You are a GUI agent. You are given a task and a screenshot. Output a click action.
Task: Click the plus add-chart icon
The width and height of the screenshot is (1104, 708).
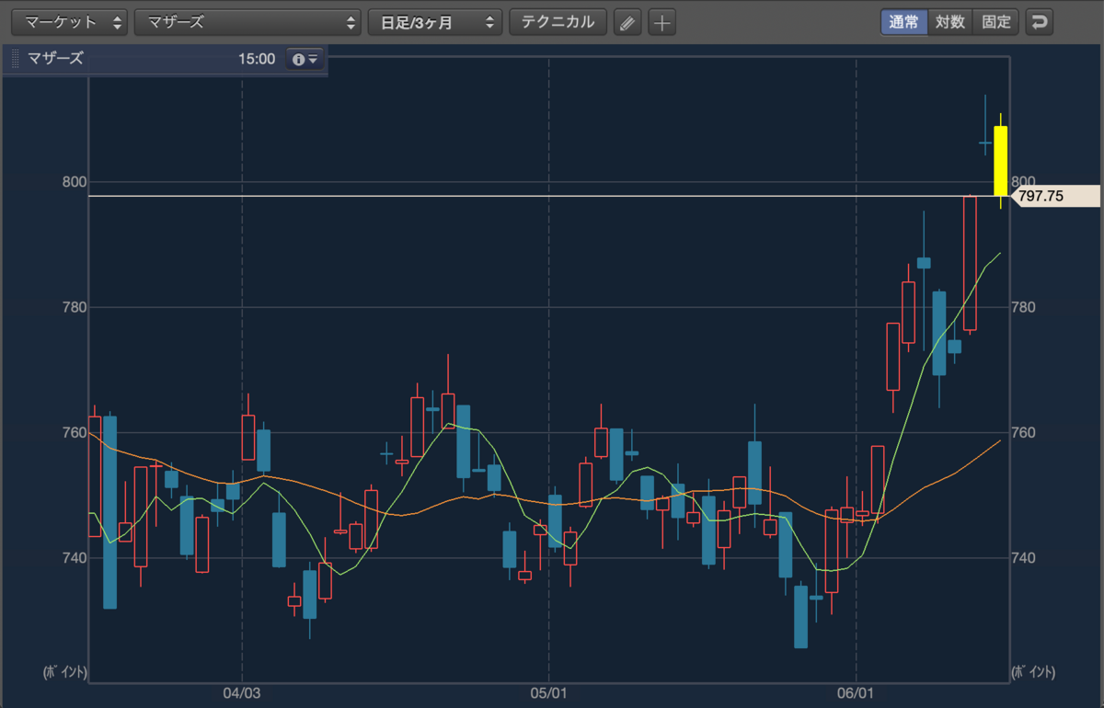coord(661,22)
